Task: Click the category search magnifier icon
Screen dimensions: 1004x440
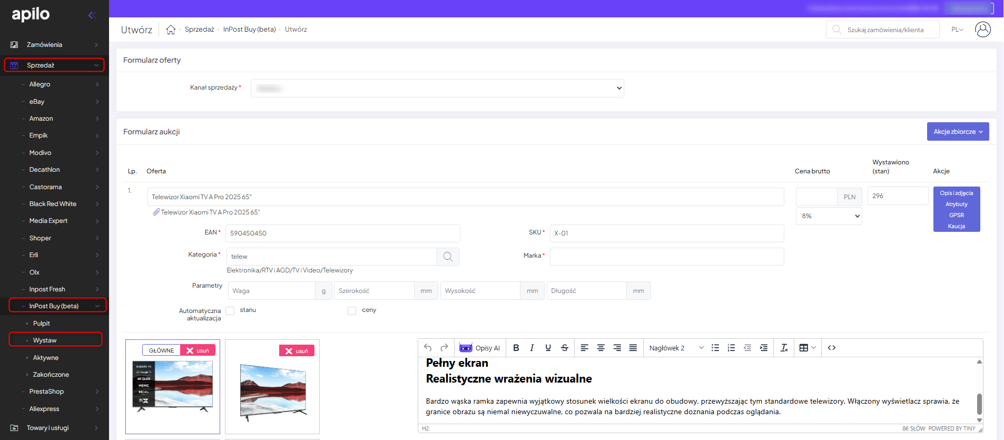Action: pos(448,257)
